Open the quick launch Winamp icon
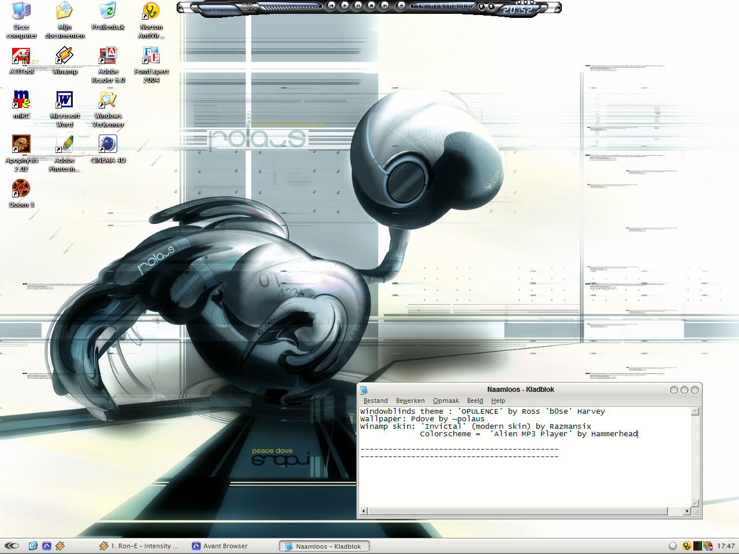Screen dimensions: 739x554 pos(60,545)
